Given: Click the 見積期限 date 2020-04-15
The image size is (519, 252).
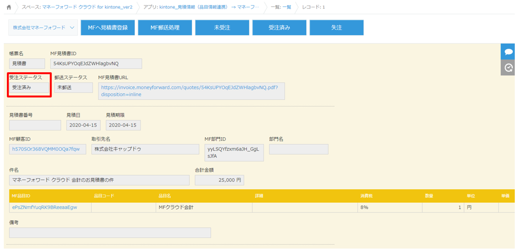Looking at the screenshot, I should click(123, 125).
